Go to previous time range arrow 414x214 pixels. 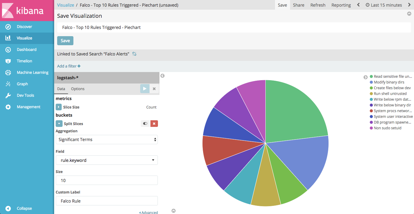tap(358, 5)
